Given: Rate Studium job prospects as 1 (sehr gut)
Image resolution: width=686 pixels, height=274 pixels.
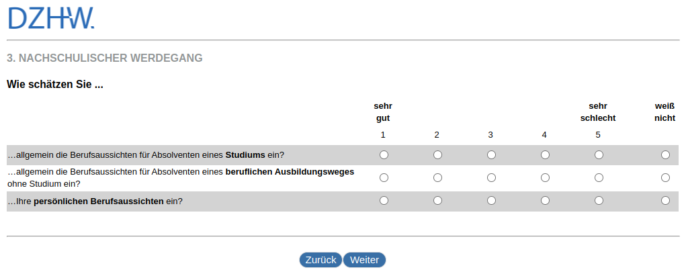Looking at the screenshot, I should click(x=384, y=155).
